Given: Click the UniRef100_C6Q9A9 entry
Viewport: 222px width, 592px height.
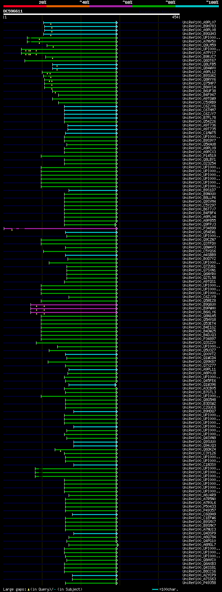Looking at the screenshot, I should (x=199, y=514).
